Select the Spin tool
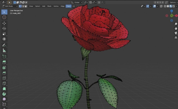The height and width of the screenshot is (109, 178). [4, 94]
